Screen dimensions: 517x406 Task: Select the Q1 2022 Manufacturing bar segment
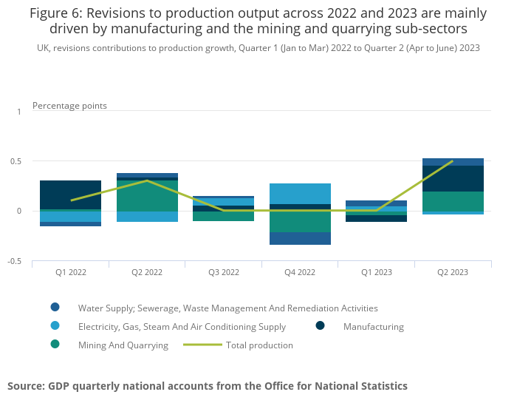70,194
